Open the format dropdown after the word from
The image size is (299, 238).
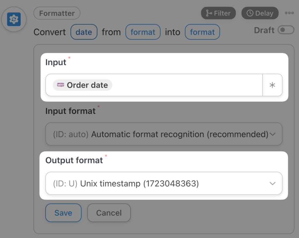click(143, 32)
